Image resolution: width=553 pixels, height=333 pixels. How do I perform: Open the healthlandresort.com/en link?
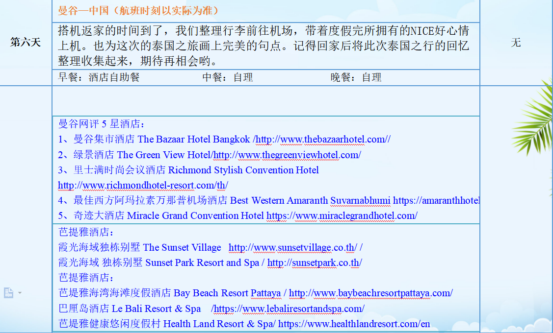coord(354,324)
